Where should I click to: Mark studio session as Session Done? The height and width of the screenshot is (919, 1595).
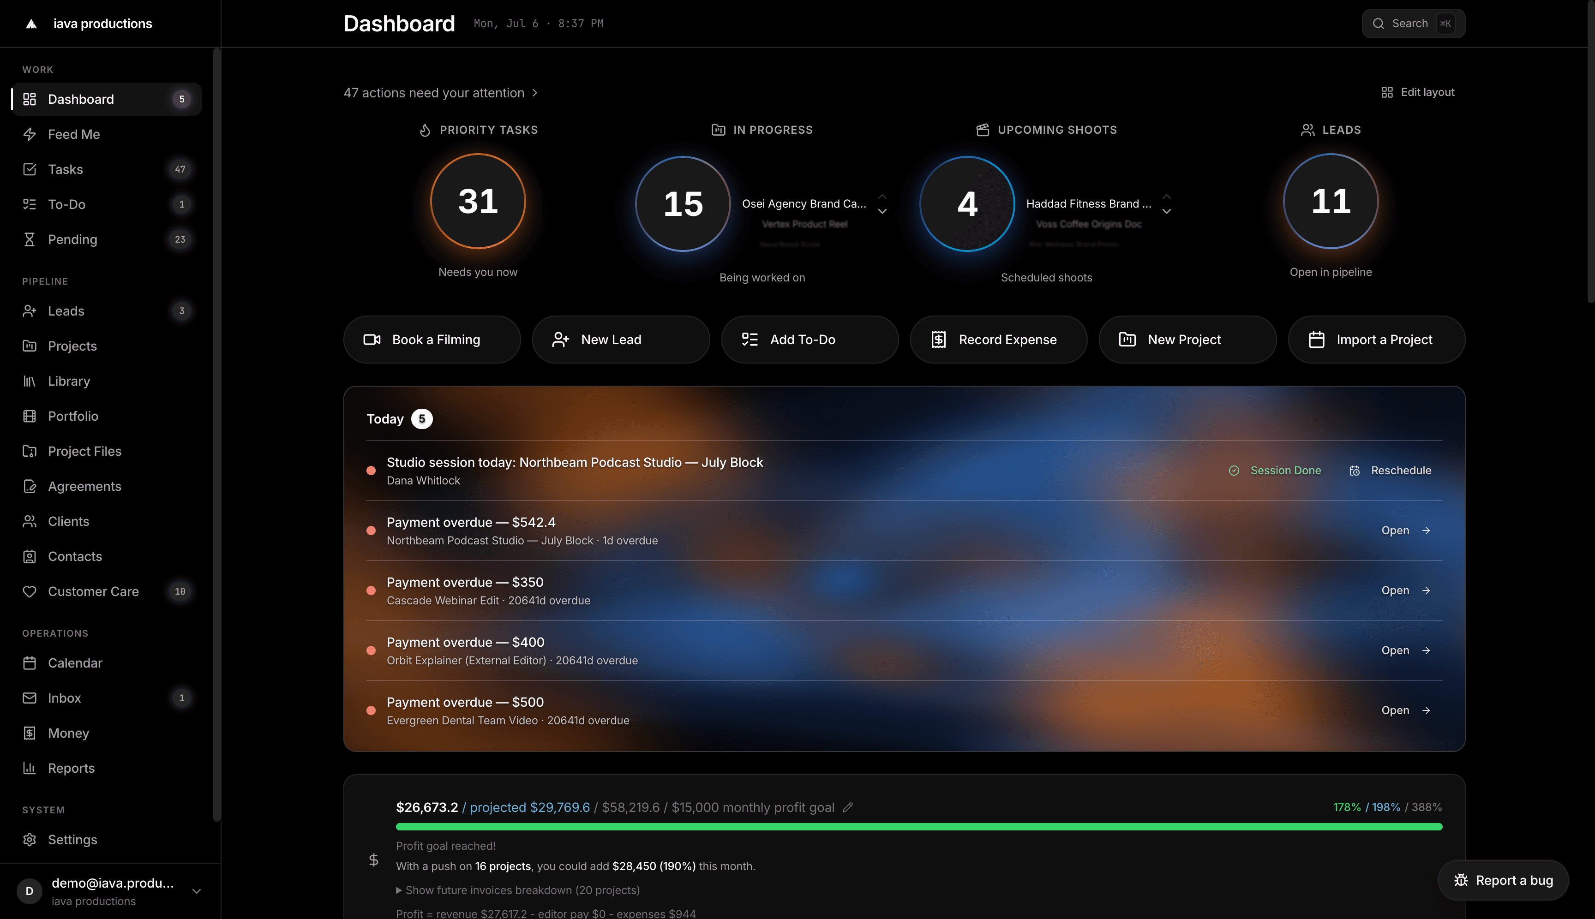tap(1275, 471)
